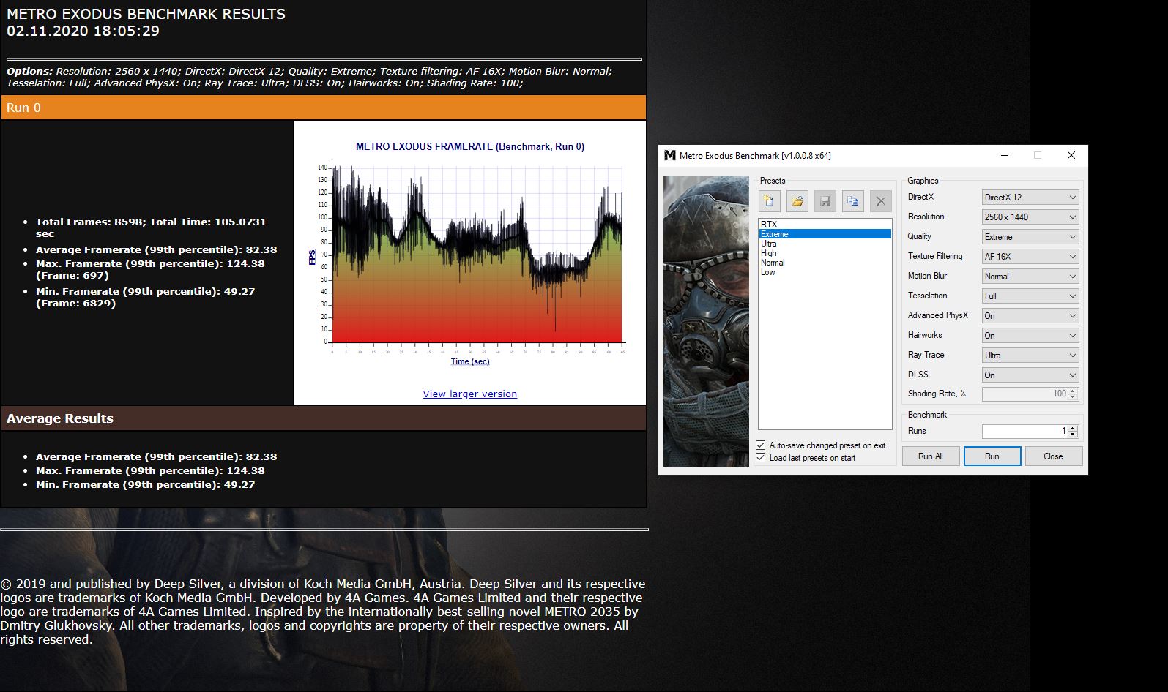Click the Copy preset icon
The height and width of the screenshot is (692, 1168).
coord(853,201)
